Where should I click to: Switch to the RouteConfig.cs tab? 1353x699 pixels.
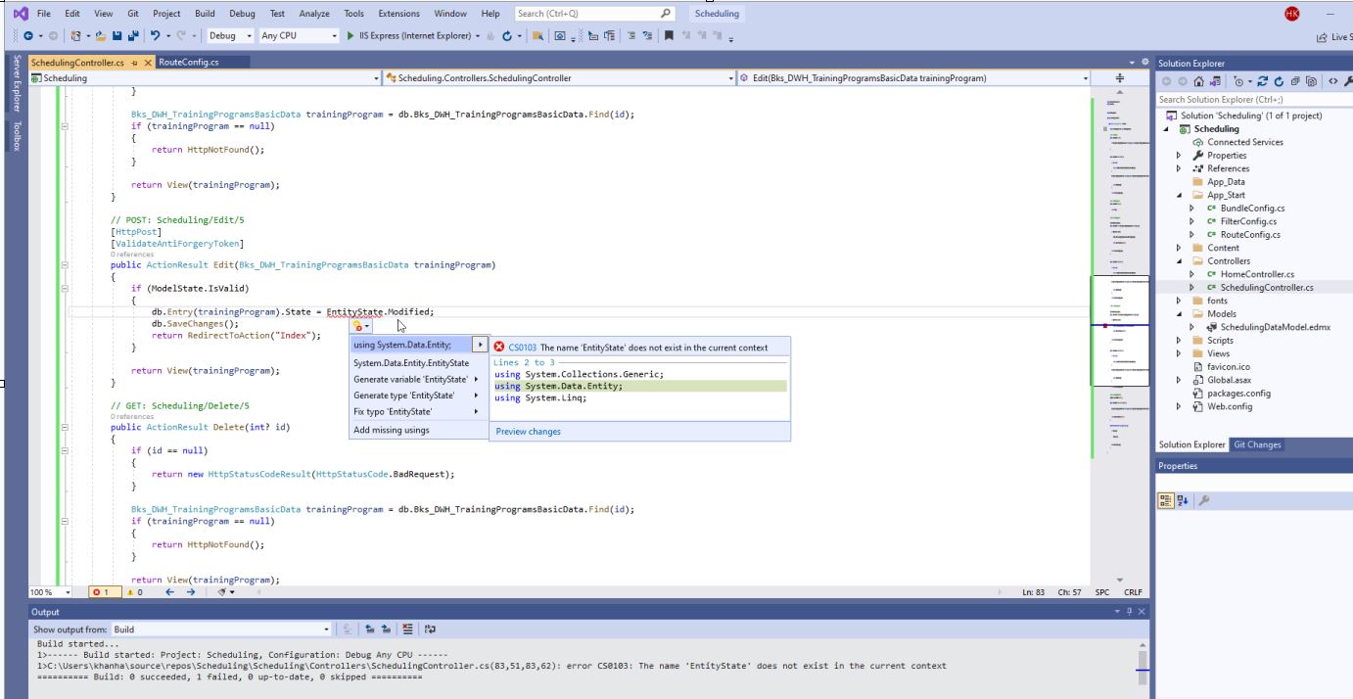[x=189, y=62]
